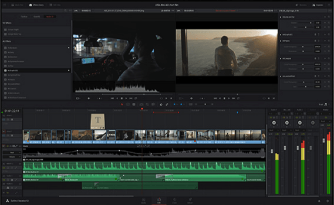Toggle loop playback in the timeline viewer

(x=238, y=98)
